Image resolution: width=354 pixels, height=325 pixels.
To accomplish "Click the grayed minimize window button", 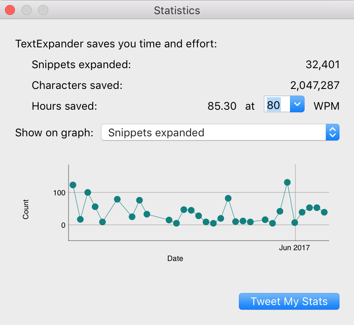I will coord(27,10).
